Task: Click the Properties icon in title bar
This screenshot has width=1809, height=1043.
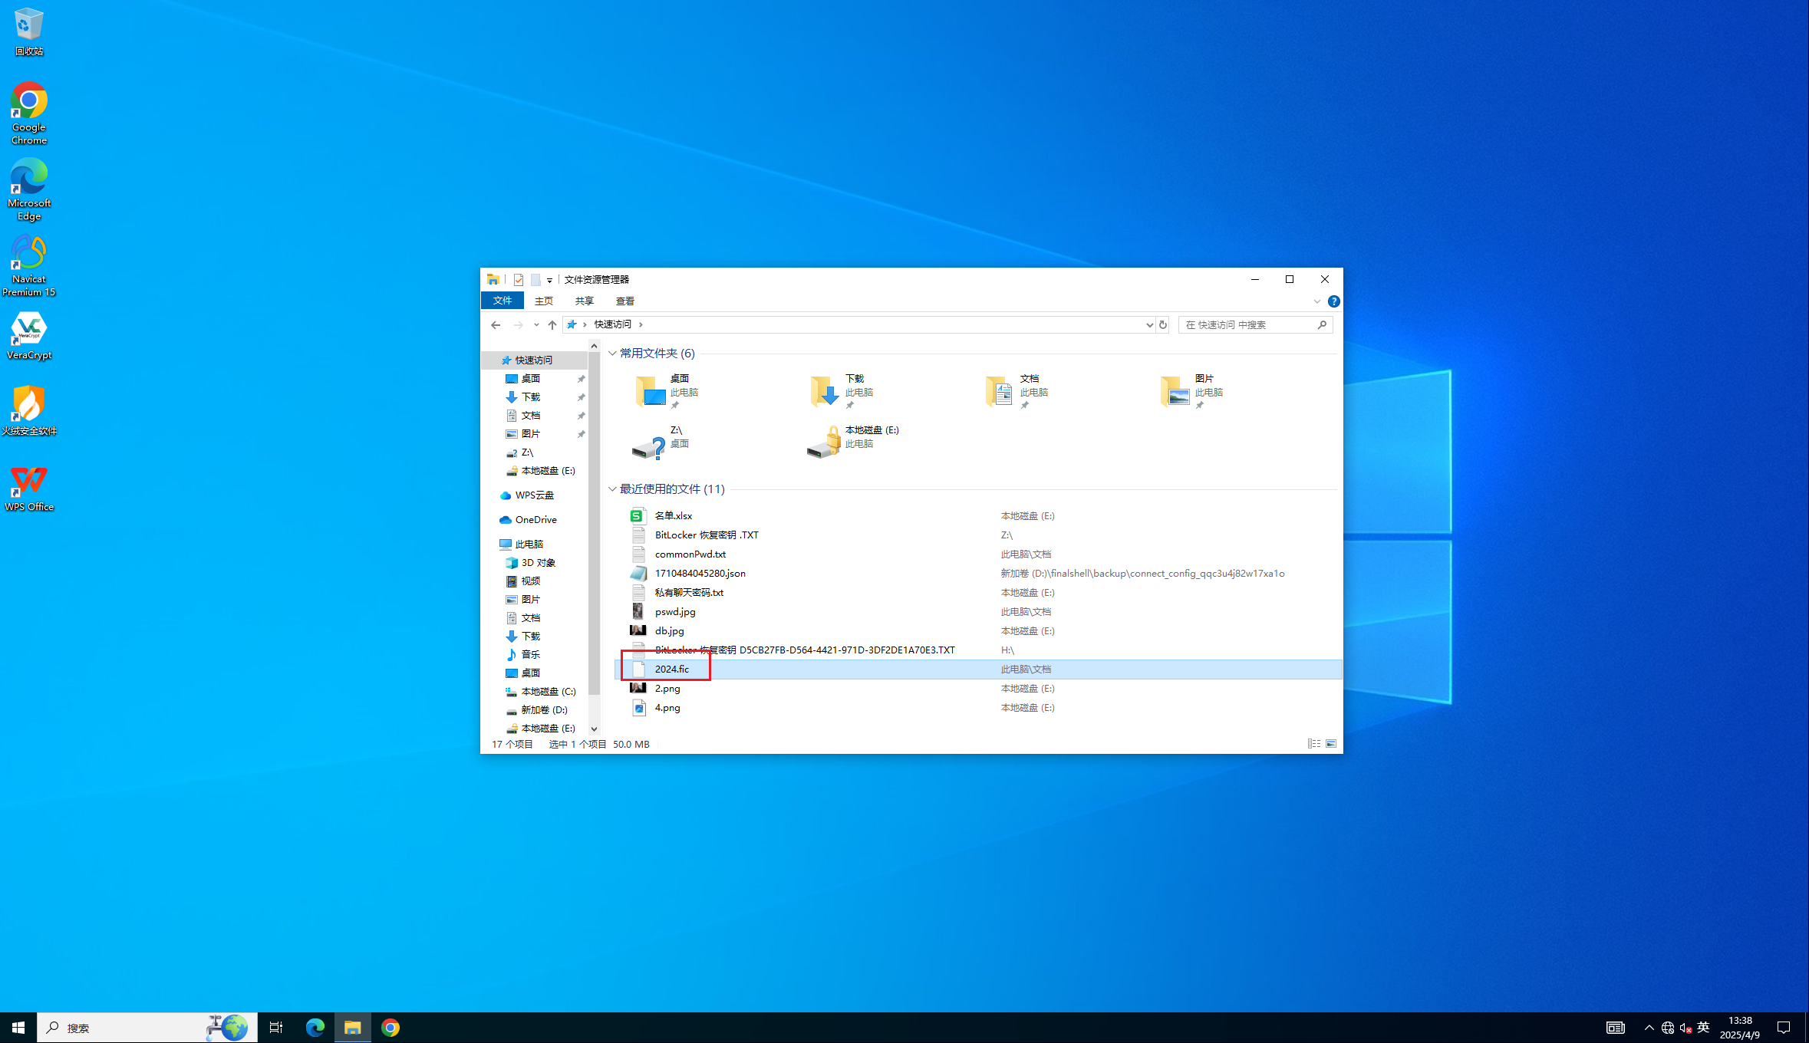Action: pyautogui.click(x=519, y=280)
